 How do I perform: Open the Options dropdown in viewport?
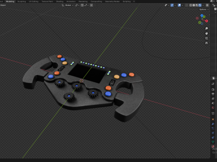point(204,9)
